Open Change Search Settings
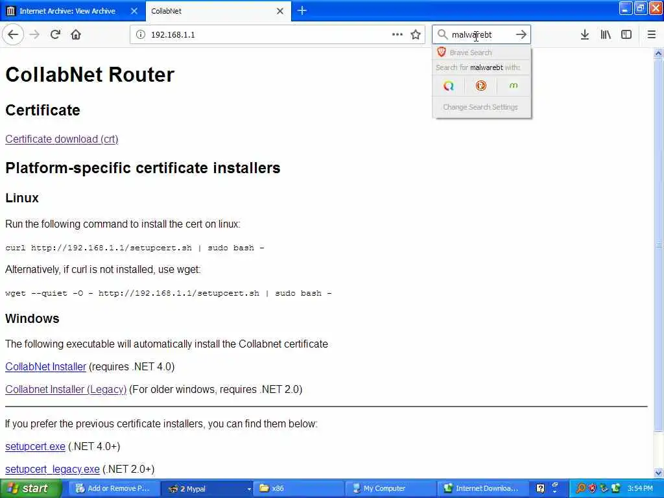This screenshot has width=664, height=498. 480,107
